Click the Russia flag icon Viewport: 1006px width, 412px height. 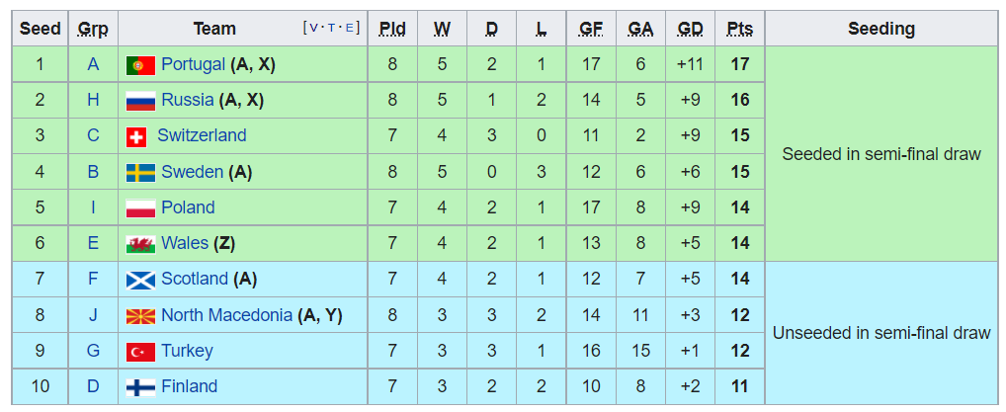click(140, 101)
